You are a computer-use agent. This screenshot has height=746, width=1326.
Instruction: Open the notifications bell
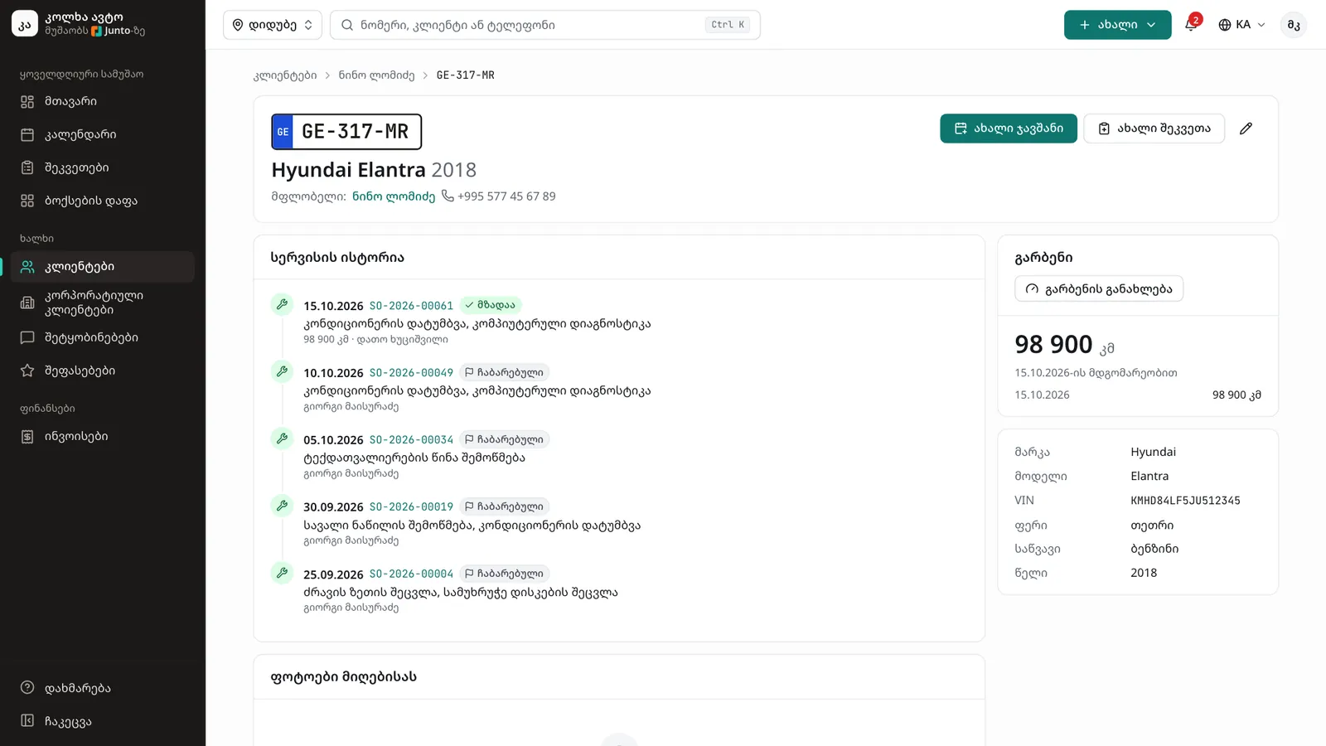point(1191,25)
